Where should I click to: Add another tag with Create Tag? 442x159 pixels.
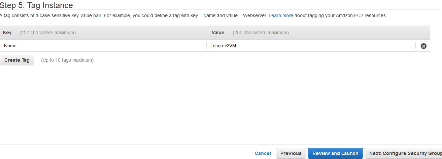coord(17,60)
